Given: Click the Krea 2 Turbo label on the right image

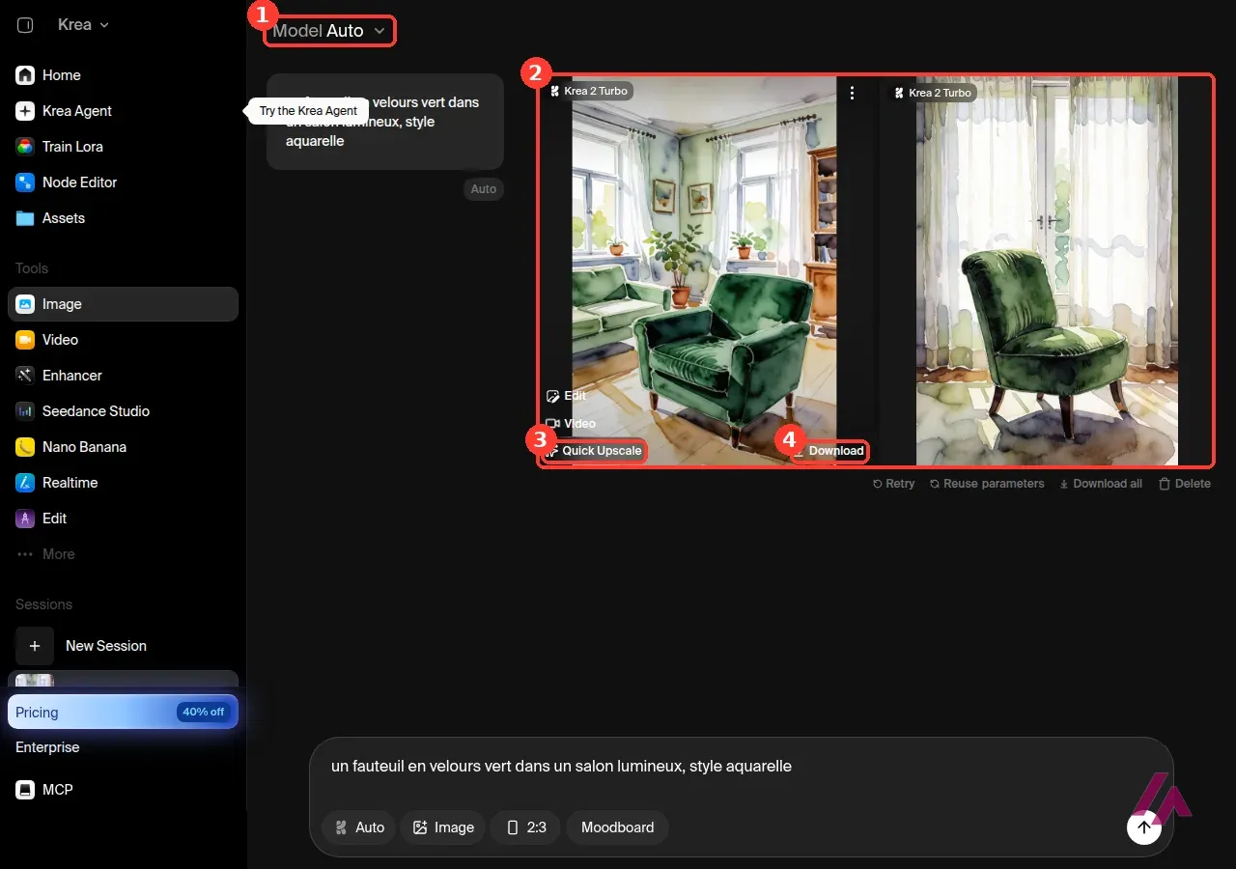Looking at the screenshot, I should click(x=933, y=93).
